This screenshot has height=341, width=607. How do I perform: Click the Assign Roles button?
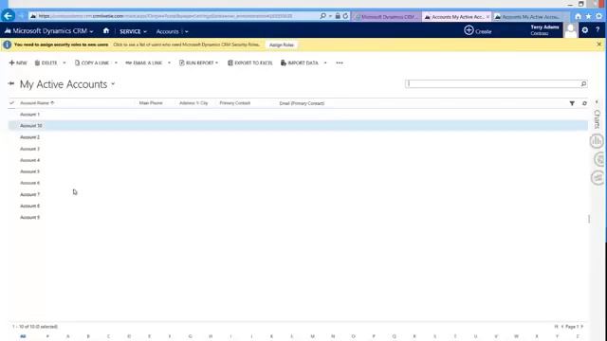click(x=282, y=45)
